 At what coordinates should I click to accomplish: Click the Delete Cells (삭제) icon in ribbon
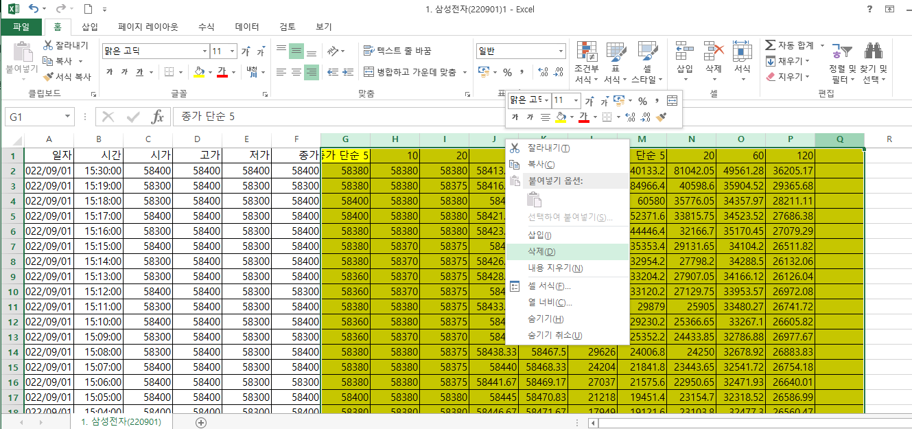click(x=714, y=51)
